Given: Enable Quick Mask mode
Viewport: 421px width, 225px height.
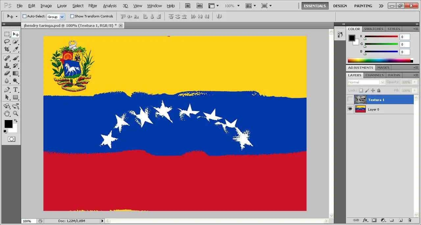Looking at the screenshot, I should point(12,139).
